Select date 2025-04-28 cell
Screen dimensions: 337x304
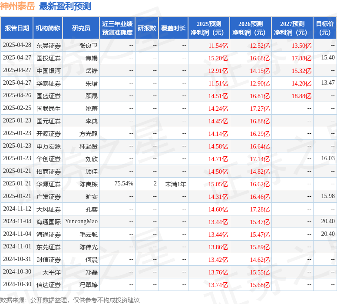click(x=17, y=45)
